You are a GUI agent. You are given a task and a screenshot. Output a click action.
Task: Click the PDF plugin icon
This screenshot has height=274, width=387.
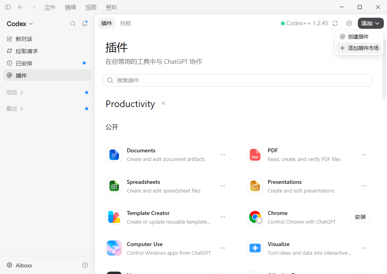tap(255, 155)
